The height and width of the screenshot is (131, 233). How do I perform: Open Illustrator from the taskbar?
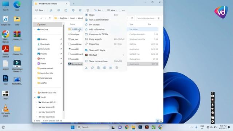pos(147,127)
